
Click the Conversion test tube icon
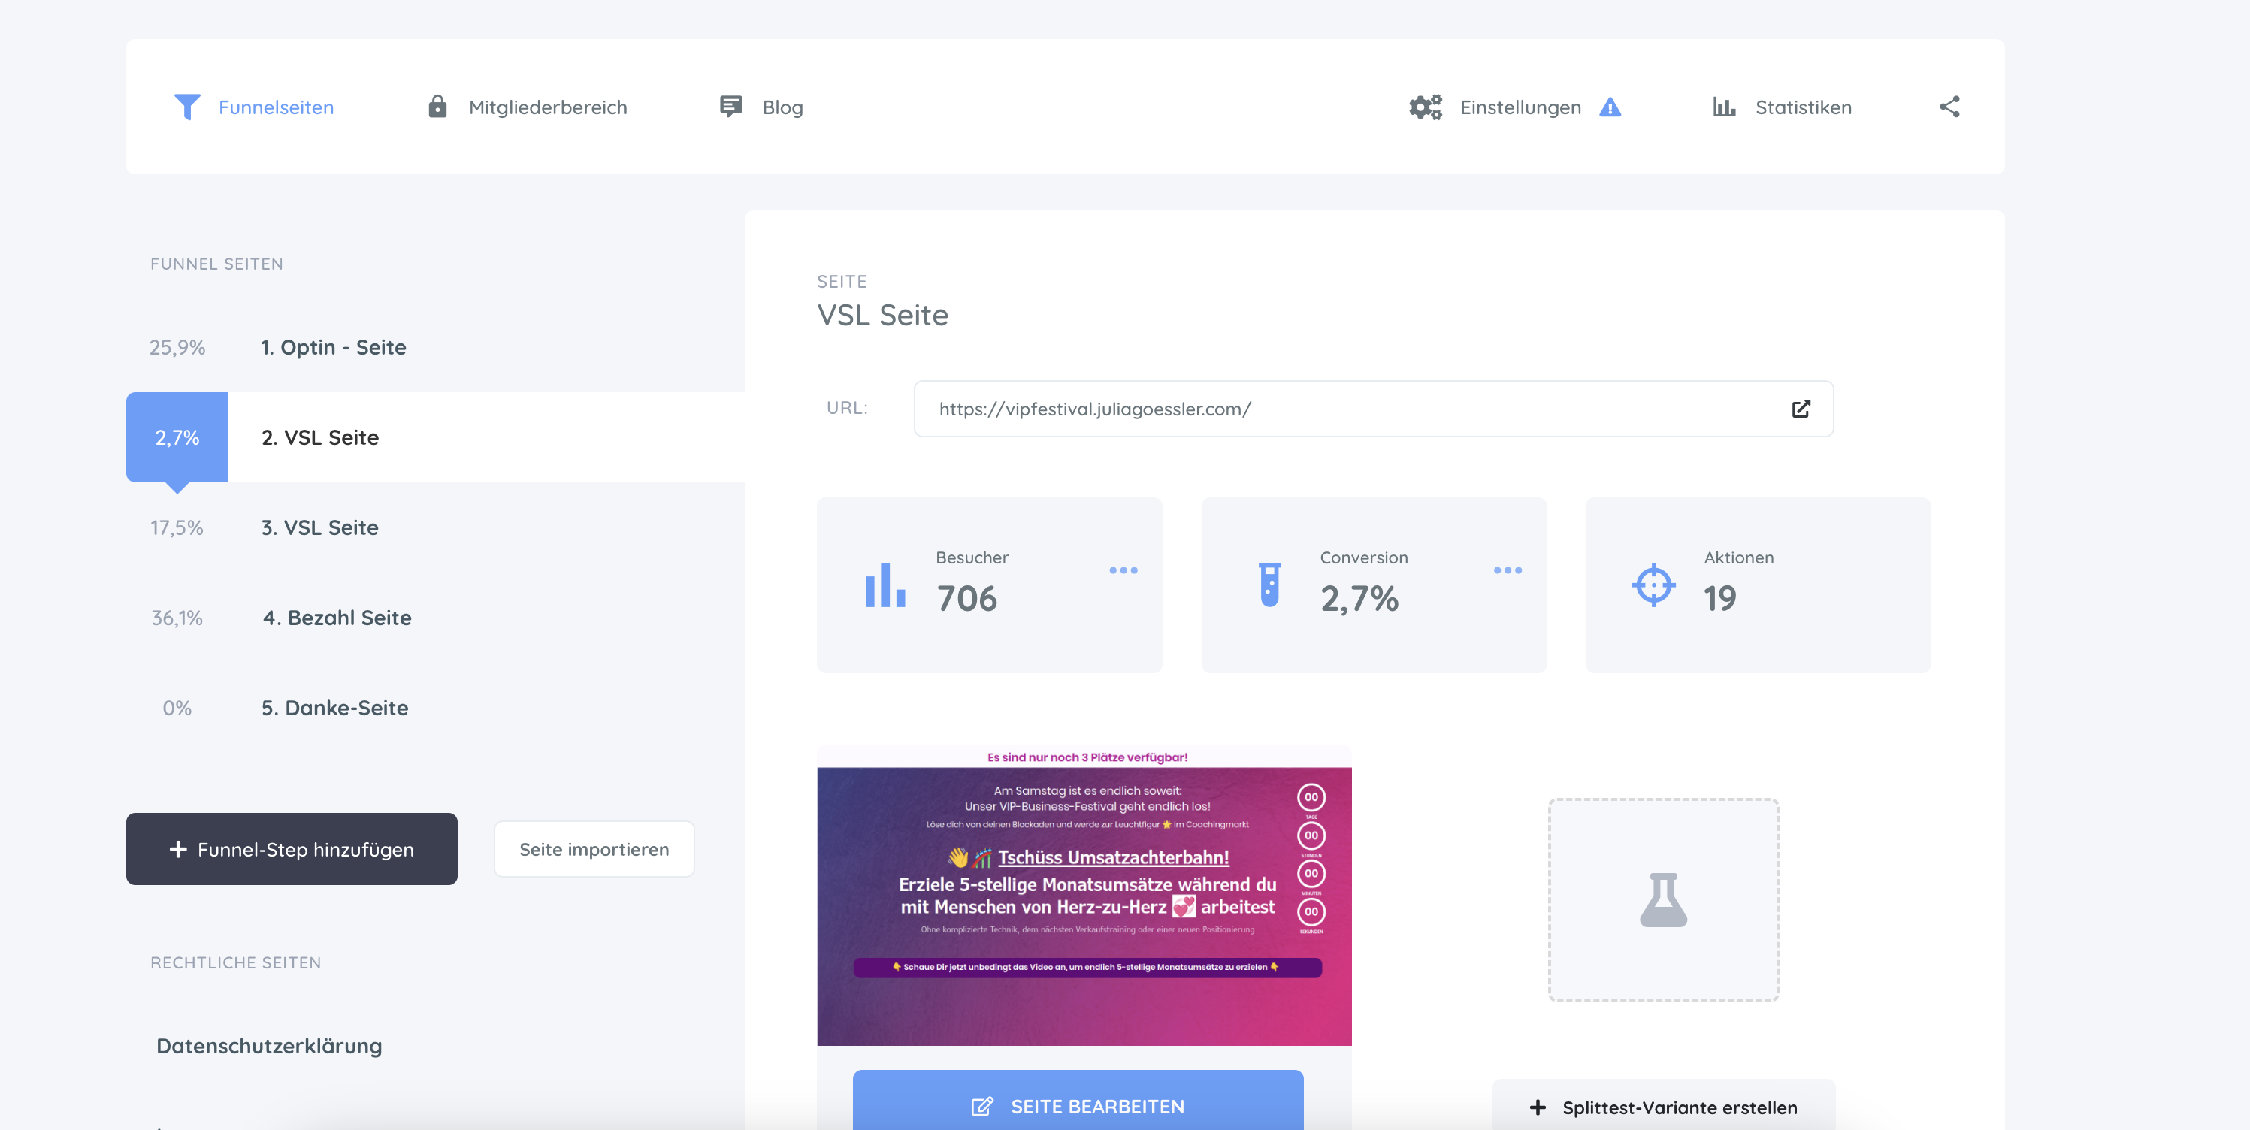coord(1269,585)
